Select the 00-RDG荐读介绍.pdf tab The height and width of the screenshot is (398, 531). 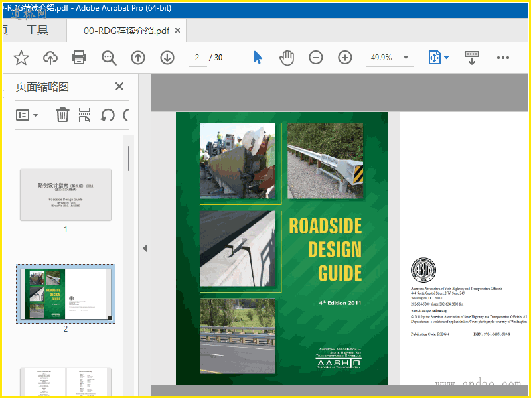click(126, 31)
